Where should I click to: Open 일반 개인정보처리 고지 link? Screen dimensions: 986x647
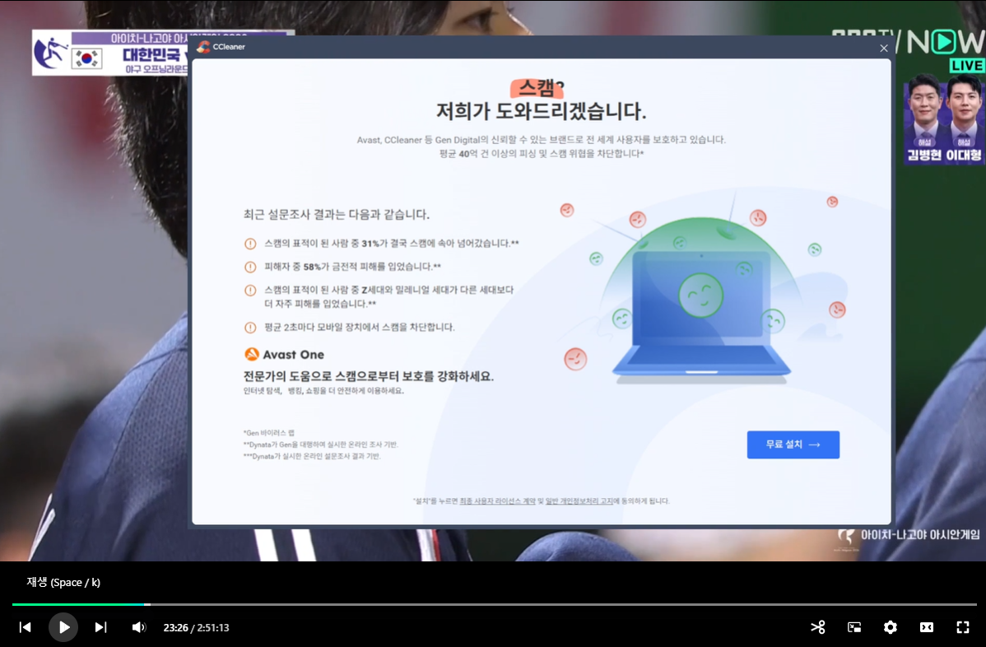pos(579,501)
